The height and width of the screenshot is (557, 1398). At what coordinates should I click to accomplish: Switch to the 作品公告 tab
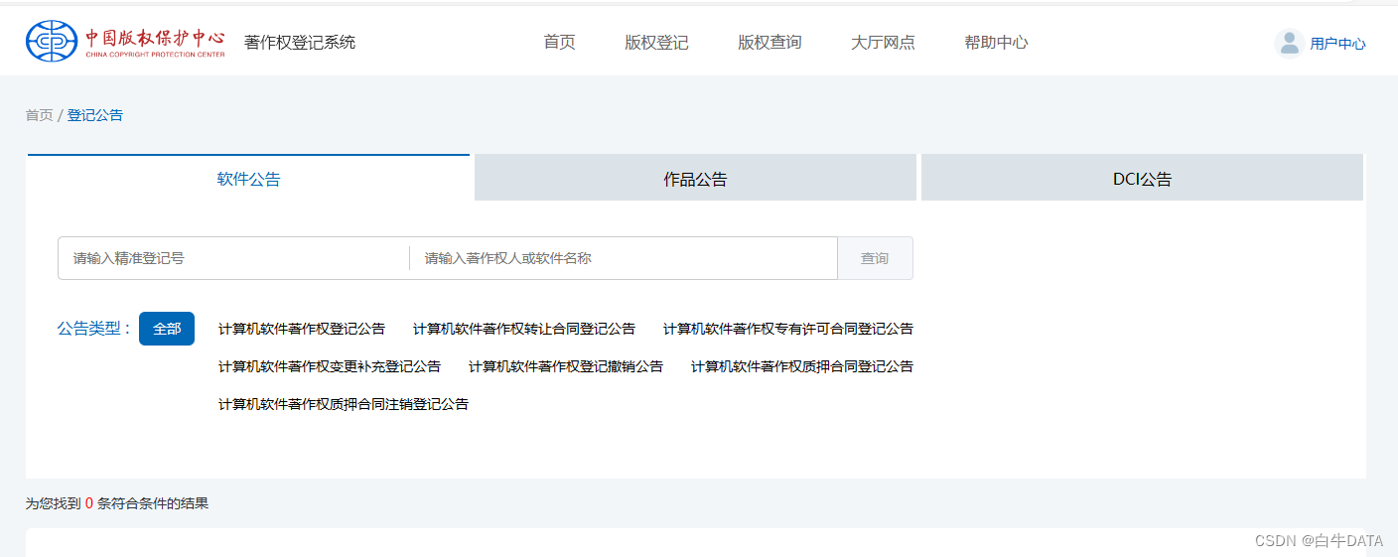[x=695, y=179]
